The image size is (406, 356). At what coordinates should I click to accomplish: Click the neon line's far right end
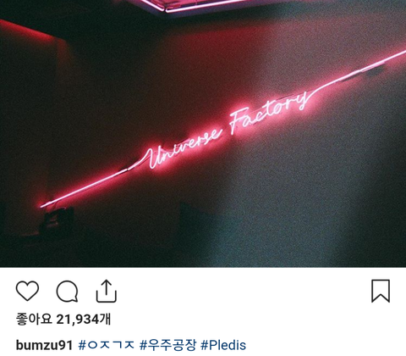click(x=400, y=53)
